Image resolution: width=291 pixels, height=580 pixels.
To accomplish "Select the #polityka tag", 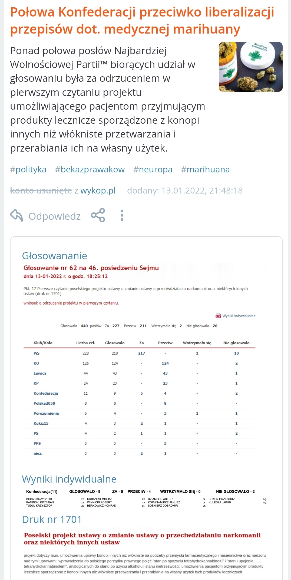I will click(28, 169).
